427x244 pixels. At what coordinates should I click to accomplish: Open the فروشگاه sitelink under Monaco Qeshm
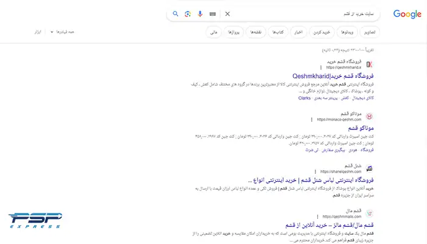(367, 150)
